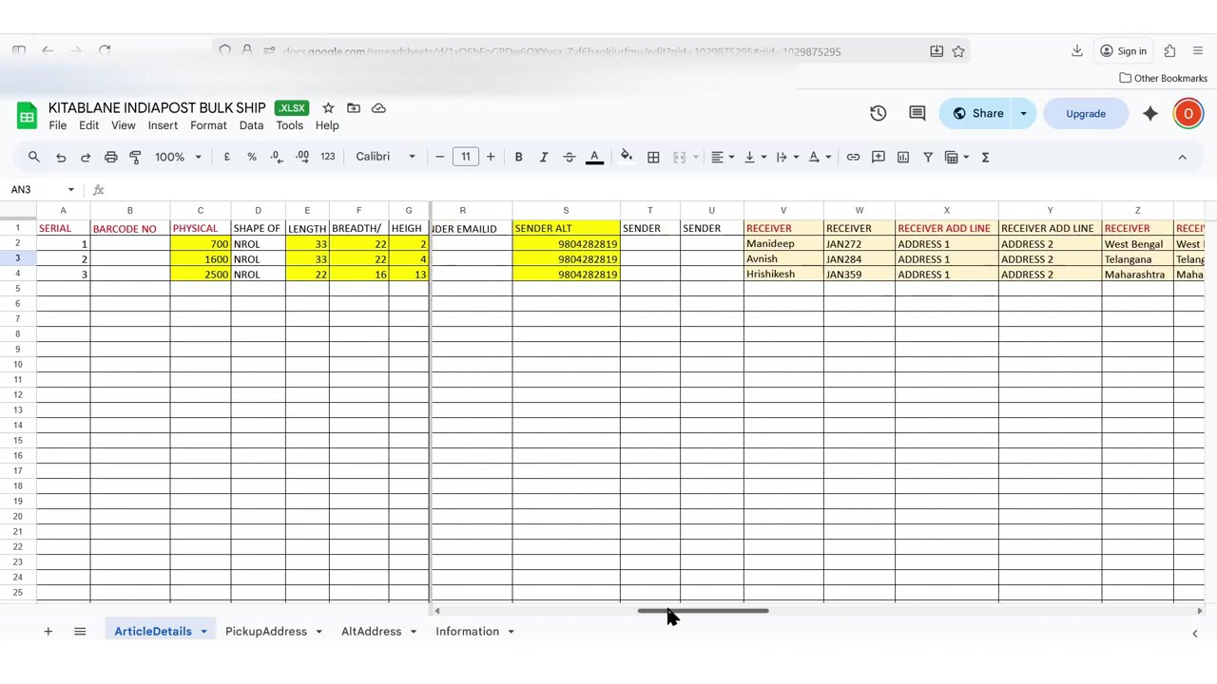The width and height of the screenshot is (1217, 684).
Task: Insert a link
Action: (x=853, y=157)
